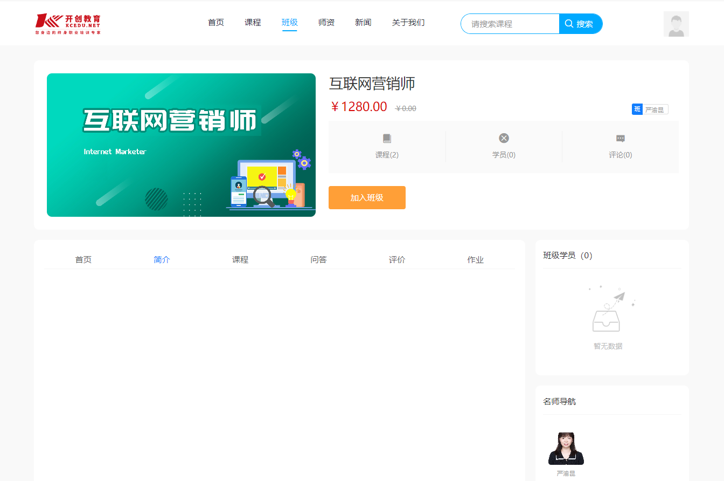
Task: Switch to the 评价 tab
Action: pos(397,260)
